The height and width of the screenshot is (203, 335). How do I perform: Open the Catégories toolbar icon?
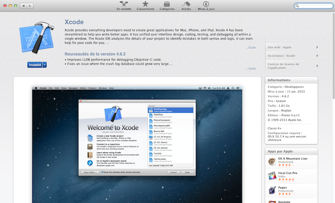click(167, 4)
